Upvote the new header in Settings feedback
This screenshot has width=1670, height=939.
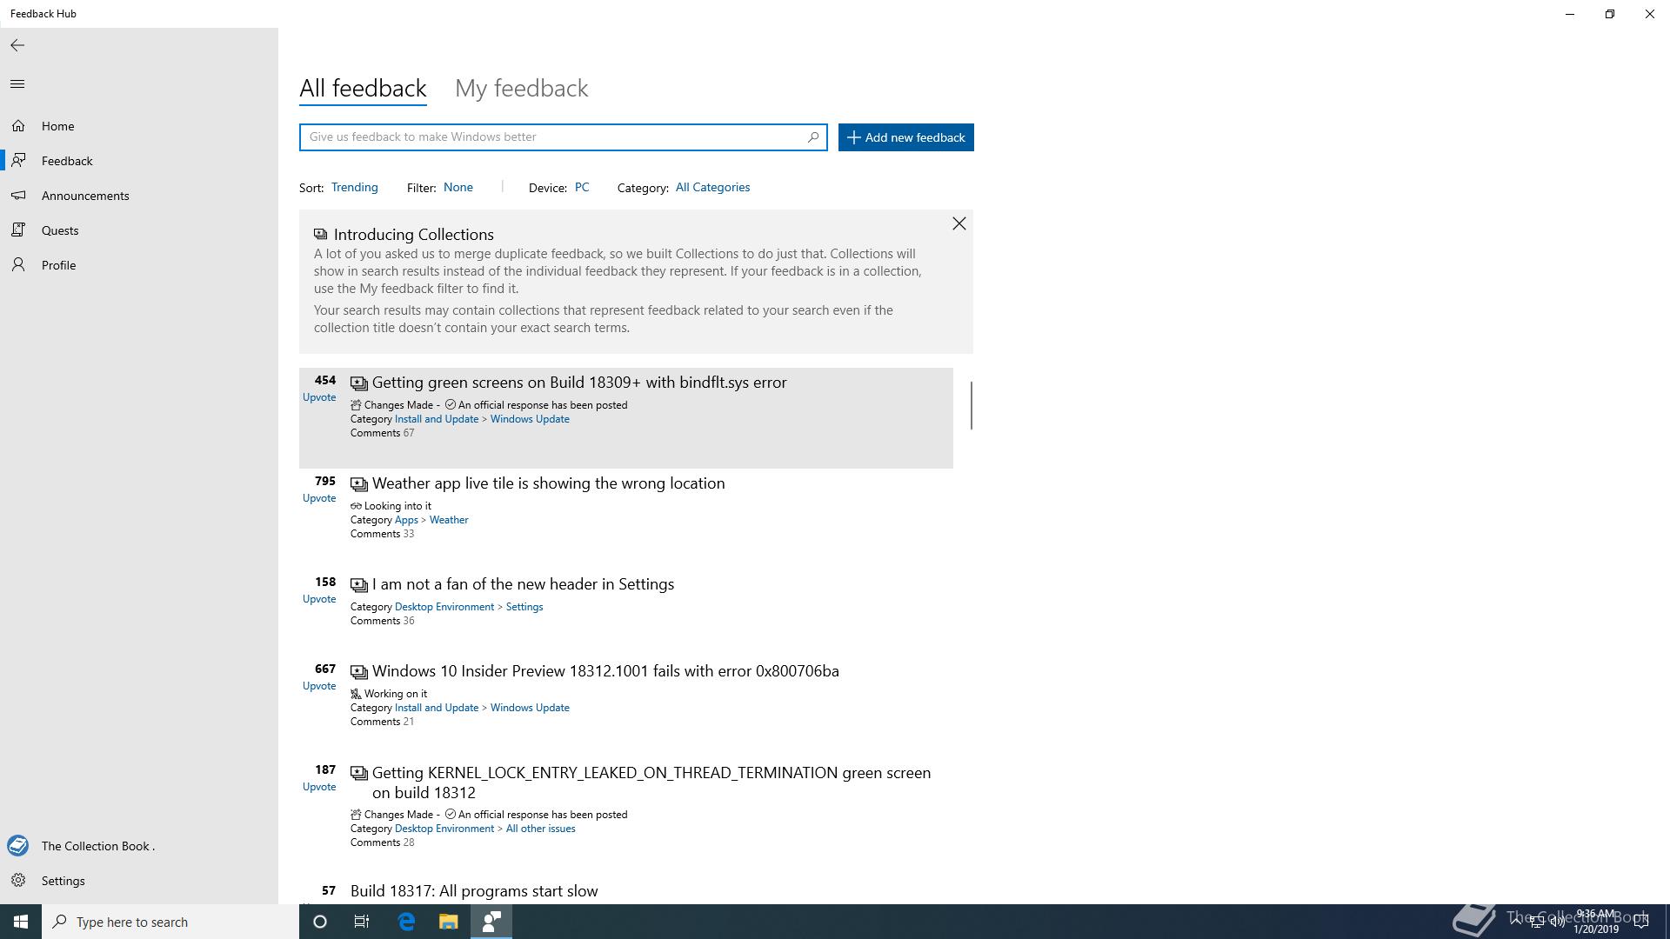pos(319,599)
